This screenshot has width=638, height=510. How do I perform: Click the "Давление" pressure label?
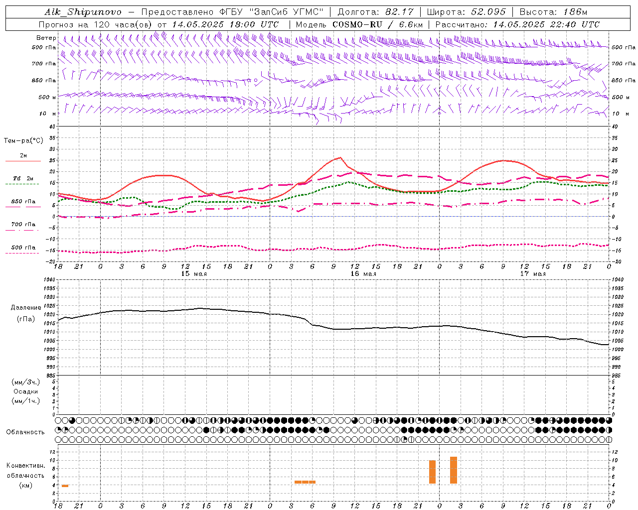(x=26, y=308)
